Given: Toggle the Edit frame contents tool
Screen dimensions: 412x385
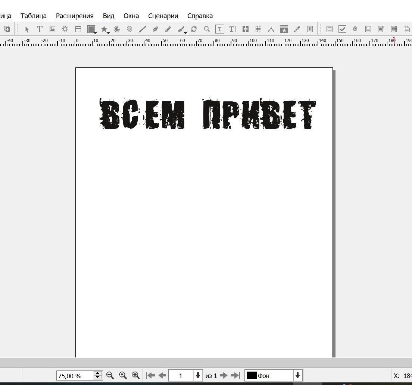Looking at the screenshot, I should click(x=220, y=29).
